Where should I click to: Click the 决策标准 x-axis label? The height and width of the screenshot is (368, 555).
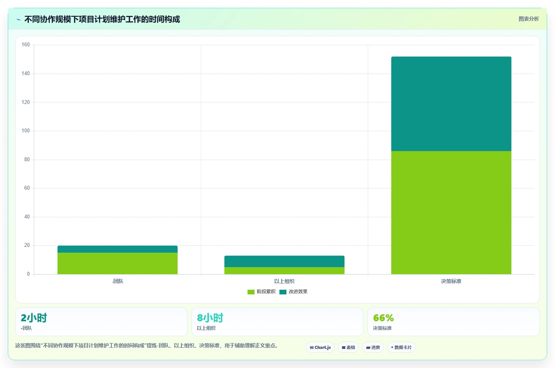[451, 281]
